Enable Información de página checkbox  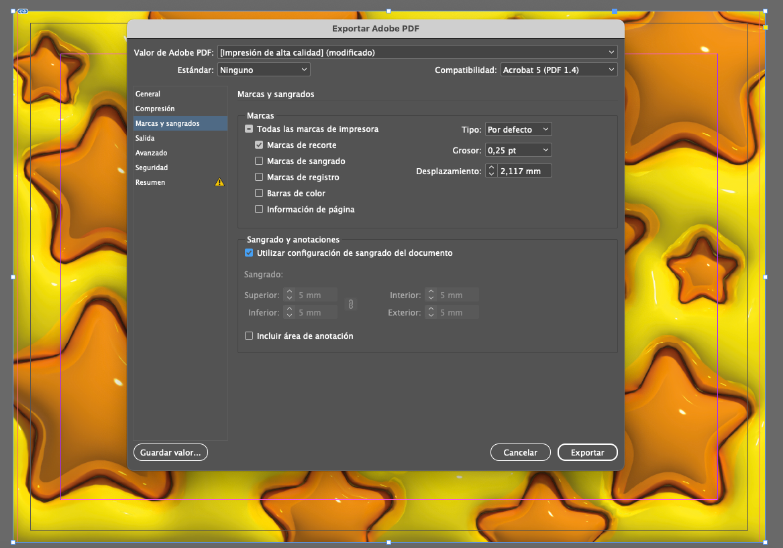tap(259, 209)
